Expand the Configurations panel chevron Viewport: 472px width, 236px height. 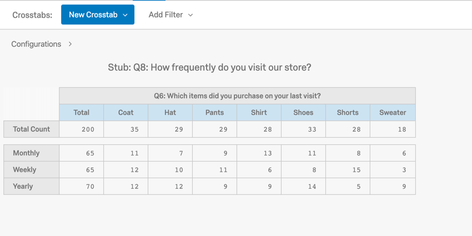pyautogui.click(x=70, y=44)
